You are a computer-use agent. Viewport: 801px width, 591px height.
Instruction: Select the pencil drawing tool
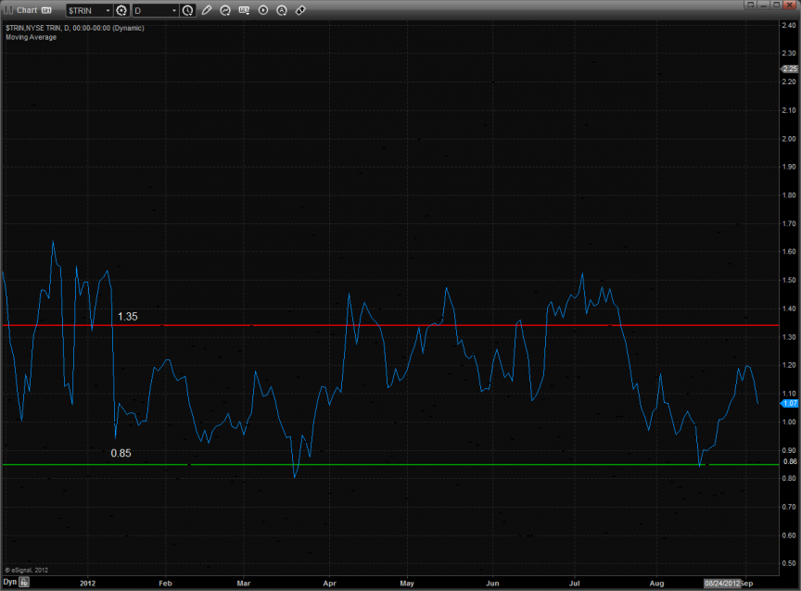tap(207, 10)
